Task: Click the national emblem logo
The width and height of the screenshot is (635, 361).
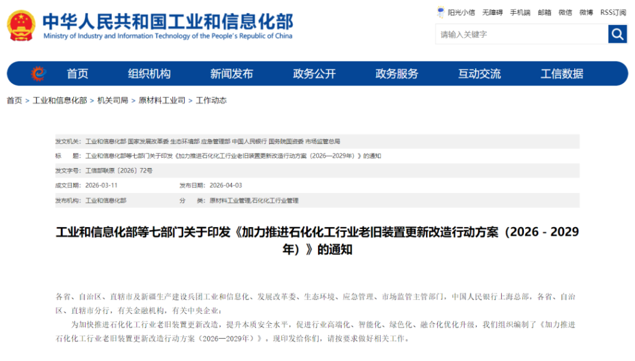Action: click(x=21, y=26)
